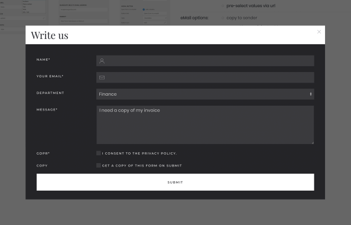Click the YOUR EMAIL* label

pyautogui.click(x=50, y=76)
